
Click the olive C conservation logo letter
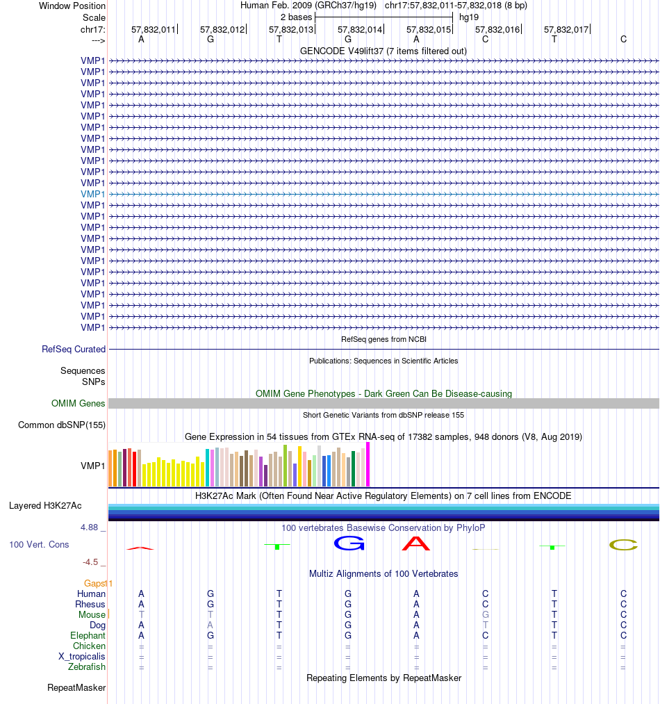(623, 545)
